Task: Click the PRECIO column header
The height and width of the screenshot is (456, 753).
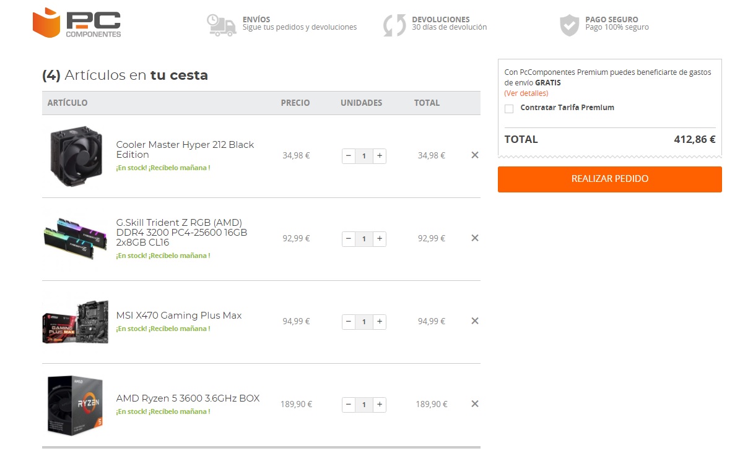Action: [295, 103]
